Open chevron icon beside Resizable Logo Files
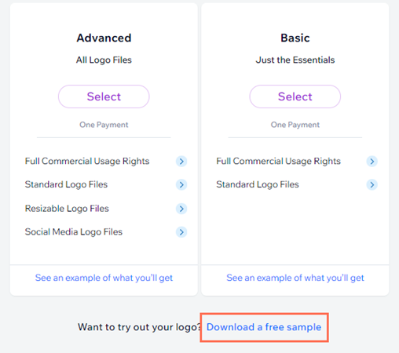The height and width of the screenshot is (353, 399). [x=181, y=209]
